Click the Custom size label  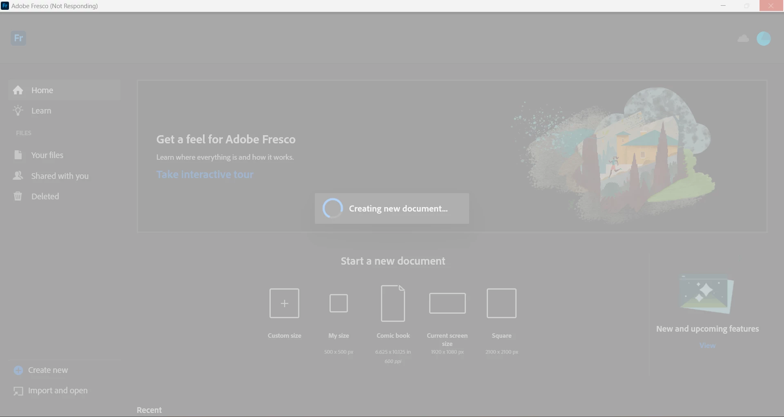tap(284, 336)
